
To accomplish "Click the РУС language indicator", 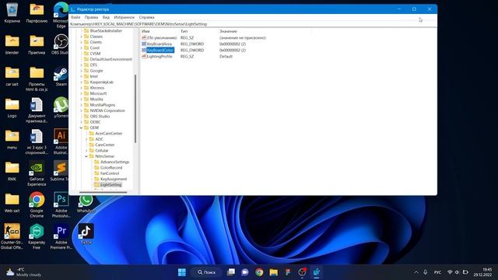I will tap(437, 272).
